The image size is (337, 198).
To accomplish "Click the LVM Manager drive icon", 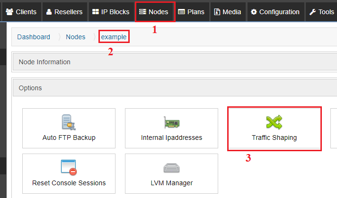I will [171, 168].
